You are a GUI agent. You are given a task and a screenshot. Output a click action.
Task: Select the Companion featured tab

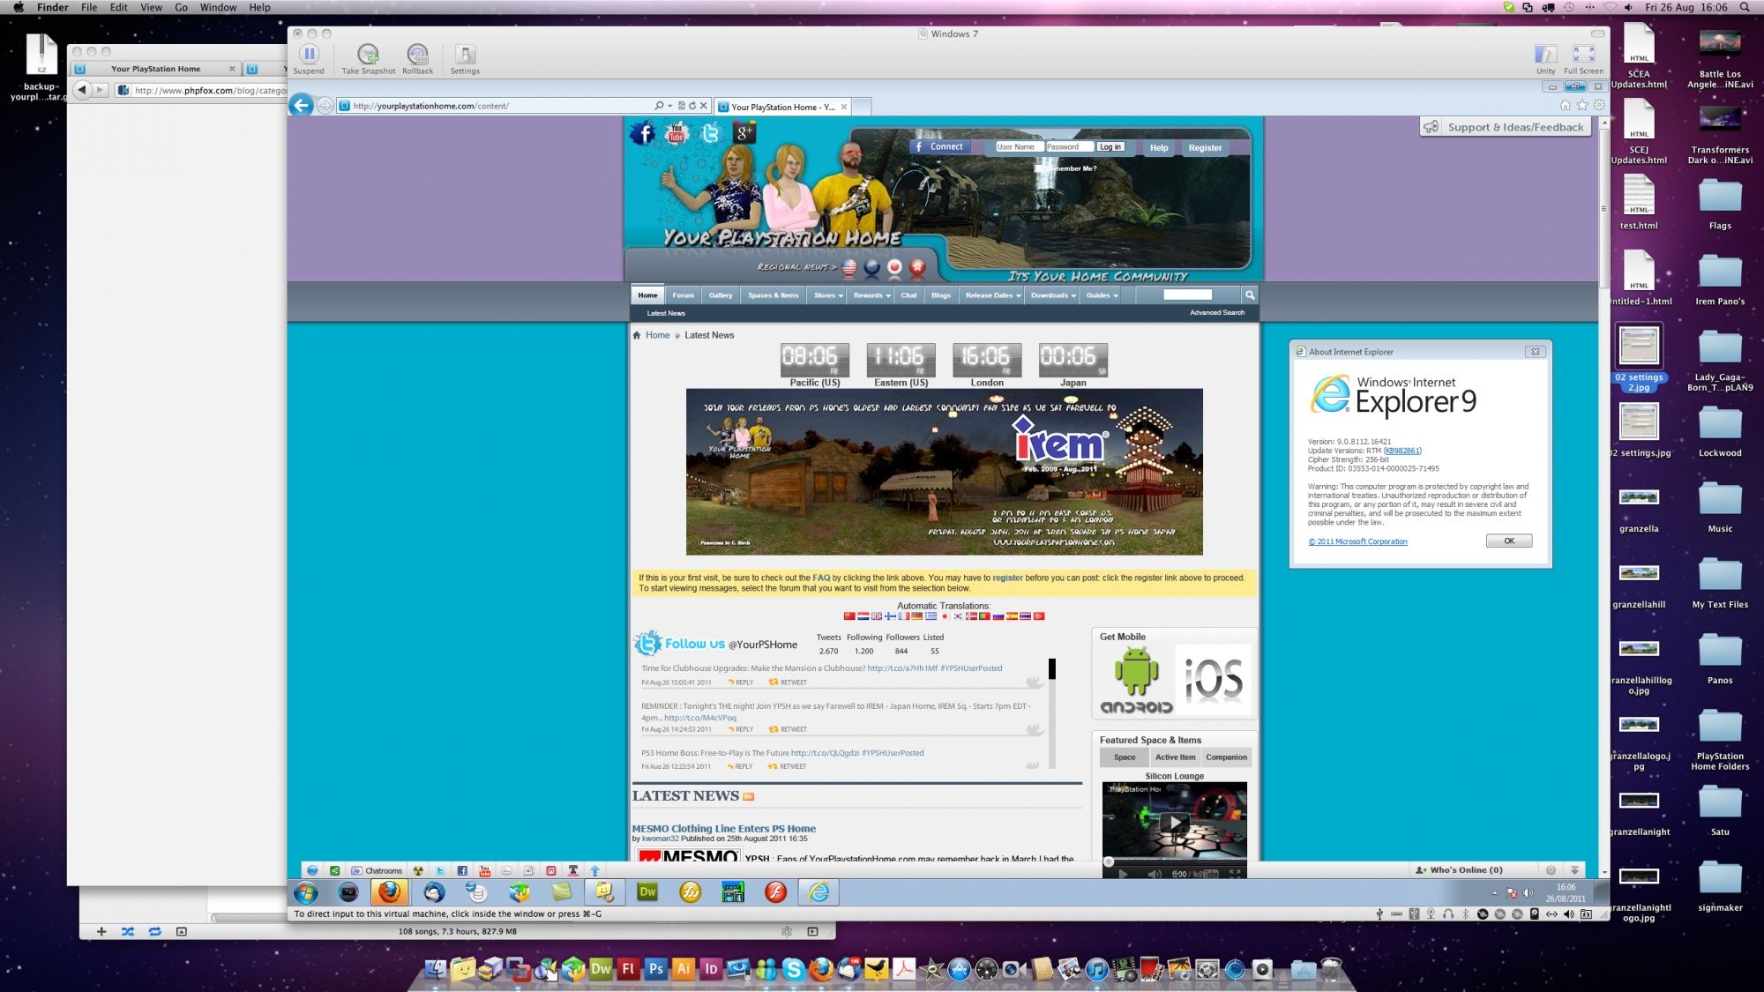(1226, 757)
